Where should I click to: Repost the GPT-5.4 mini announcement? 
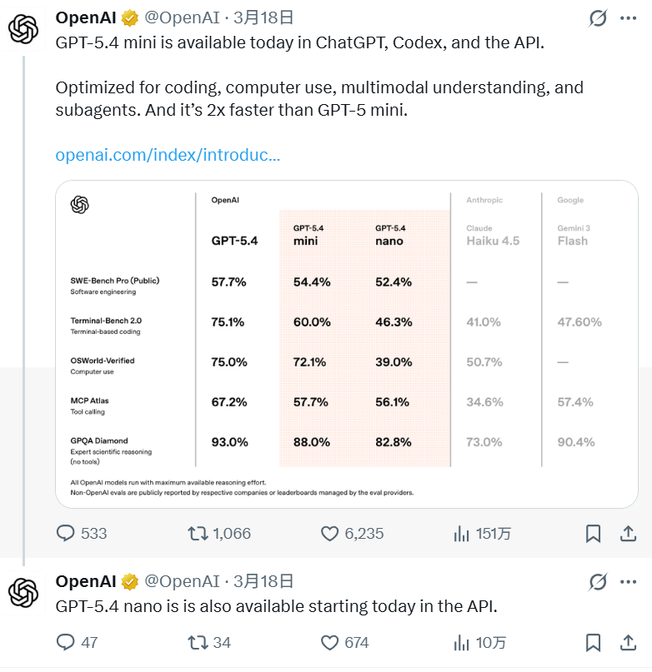198,533
